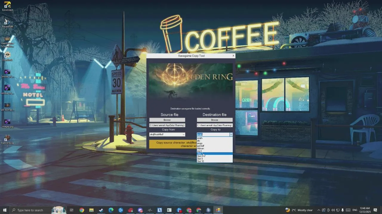The width and height of the screenshot is (382, 214).
Task: Select angry in dropdown list
Action: 215,143
